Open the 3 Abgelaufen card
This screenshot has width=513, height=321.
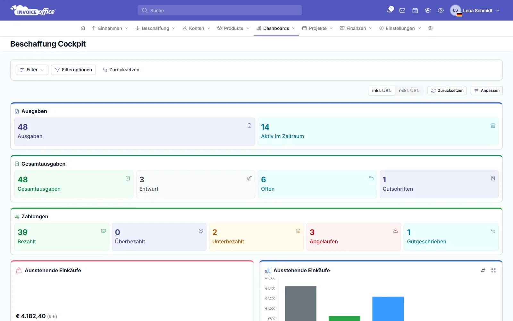(x=354, y=237)
